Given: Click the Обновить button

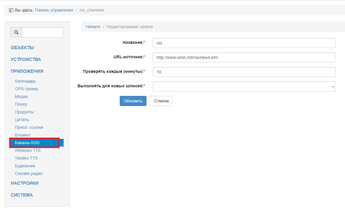Looking at the screenshot, I should (x=133, y=101).
